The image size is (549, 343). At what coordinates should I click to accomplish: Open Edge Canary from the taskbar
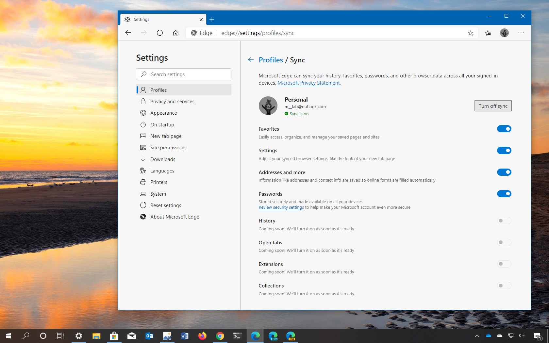[x=291, y=336]
